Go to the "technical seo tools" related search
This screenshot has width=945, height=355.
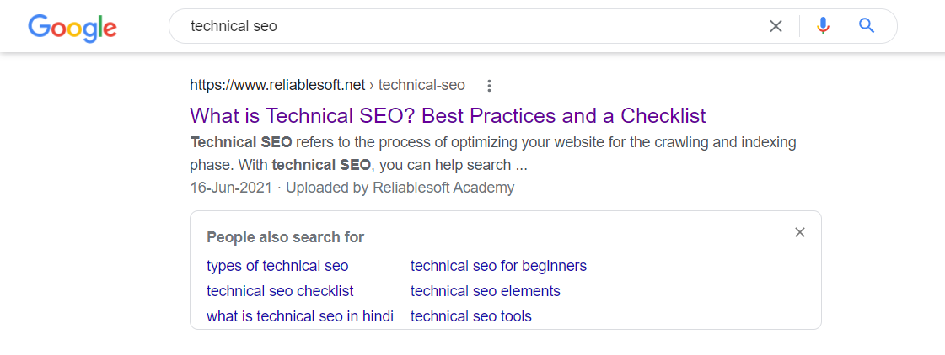point(470,316)
